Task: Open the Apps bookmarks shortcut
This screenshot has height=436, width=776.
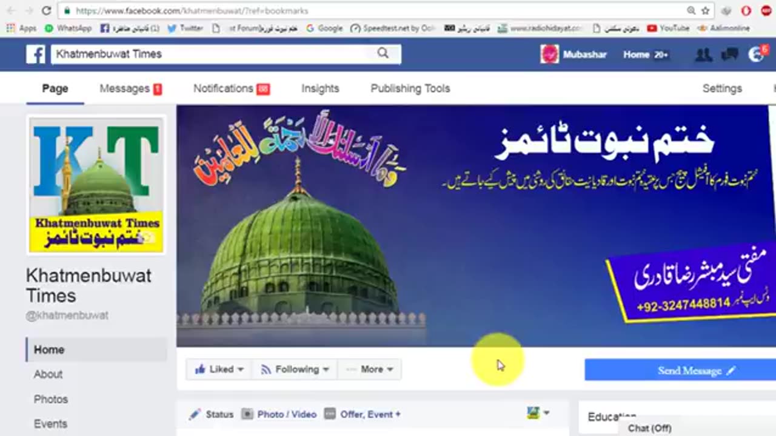Action: point(21,28)
